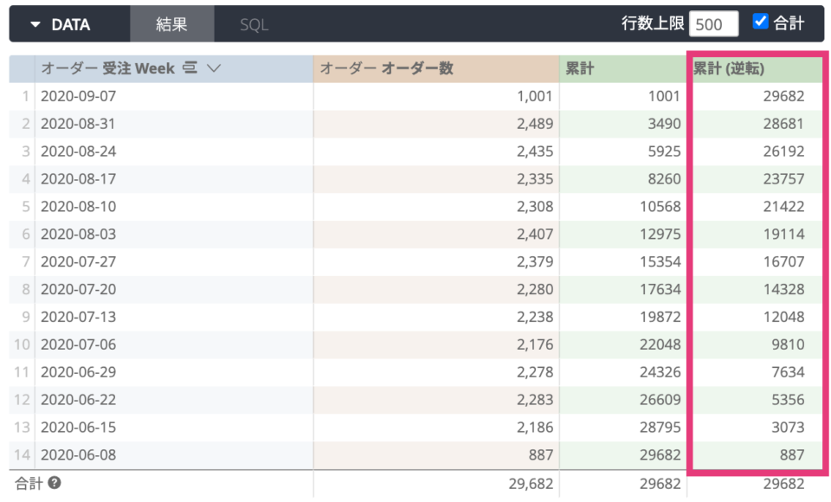The image size is (831, 502).
Task: Click order count value 2,435
Action: click(x=535, y=151)
